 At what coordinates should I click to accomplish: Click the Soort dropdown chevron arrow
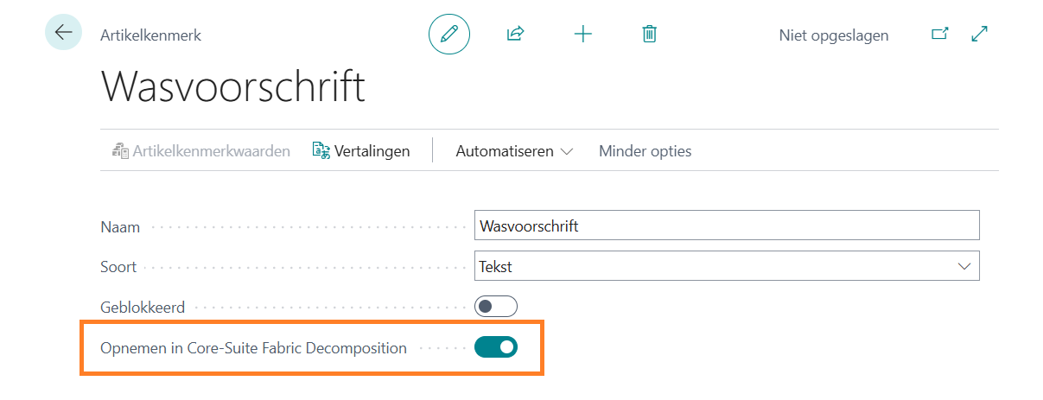click(x=965, y=267)
